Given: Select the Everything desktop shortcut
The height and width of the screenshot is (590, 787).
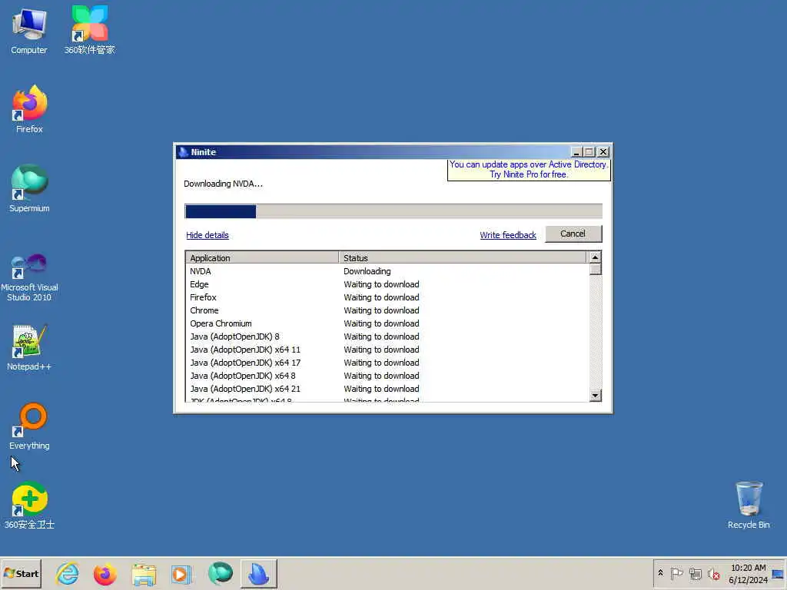Looking at the screenshot, I should [29, 426].
